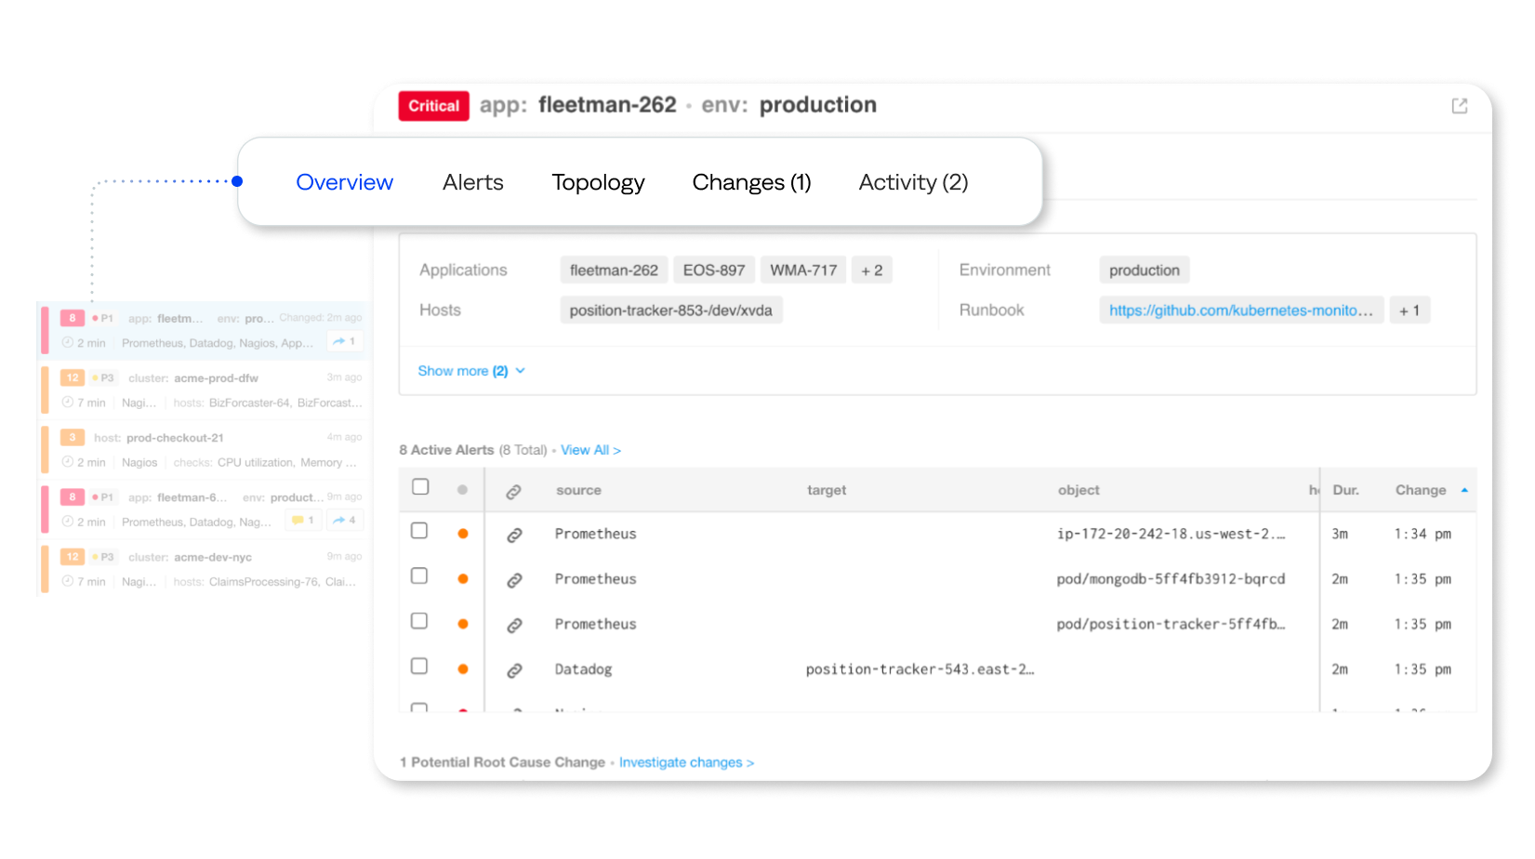1535x859 pixels.
Task: Click the 3m duration cell
Action: [x=1340, y=534]
